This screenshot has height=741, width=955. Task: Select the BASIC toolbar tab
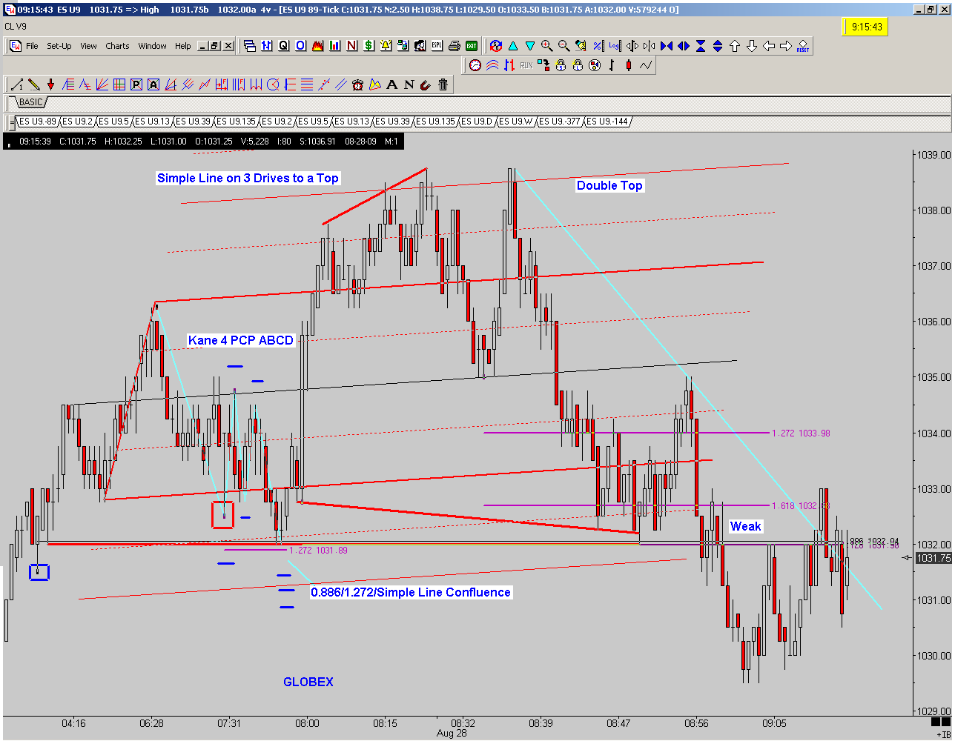pyautogui.click(x=30, y=102)
